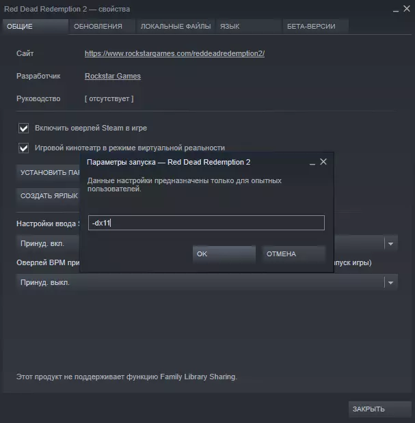Viewport: 415px width, 423px height.
Task: Click the '[ отсутствует ]' guide text
Action: point(109,98)
